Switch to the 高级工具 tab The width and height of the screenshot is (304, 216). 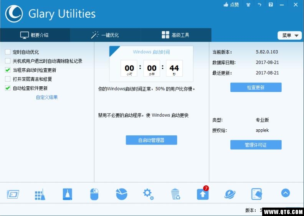(x=176, y=35)
